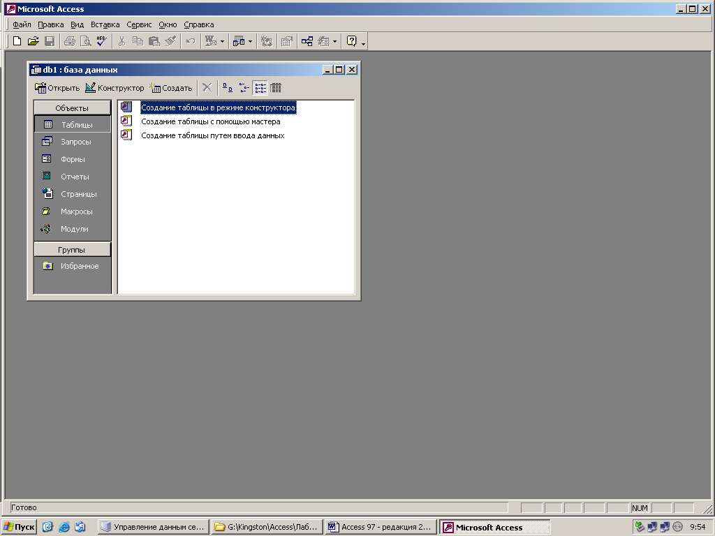Click the Spelling check icon
715x536 pixels.
101,41
